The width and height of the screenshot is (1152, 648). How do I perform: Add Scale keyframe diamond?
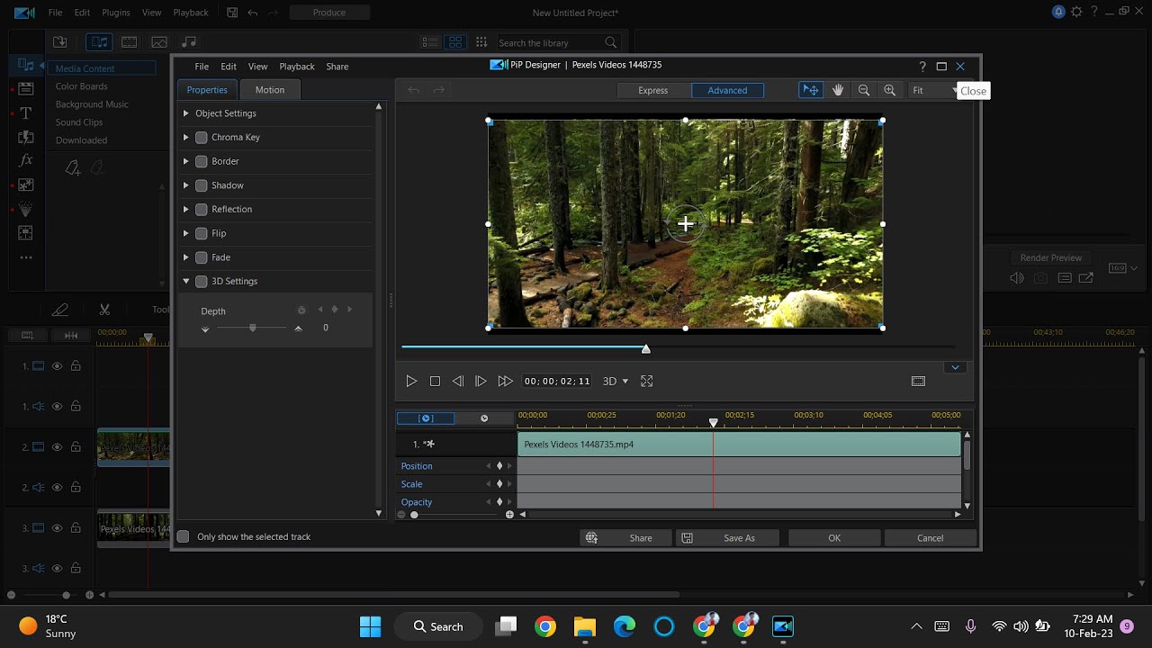pos(499,484)
